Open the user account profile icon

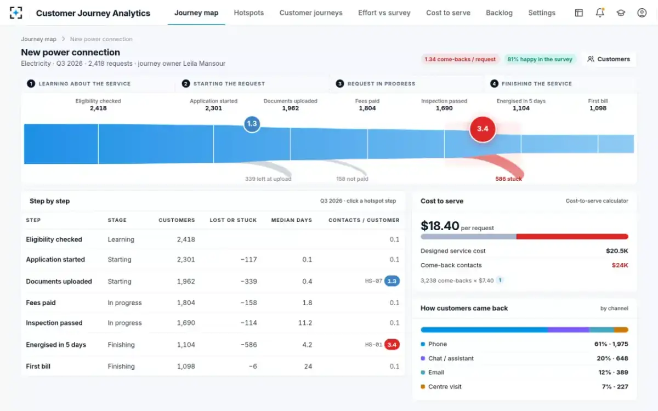click(x=642, y=13)
